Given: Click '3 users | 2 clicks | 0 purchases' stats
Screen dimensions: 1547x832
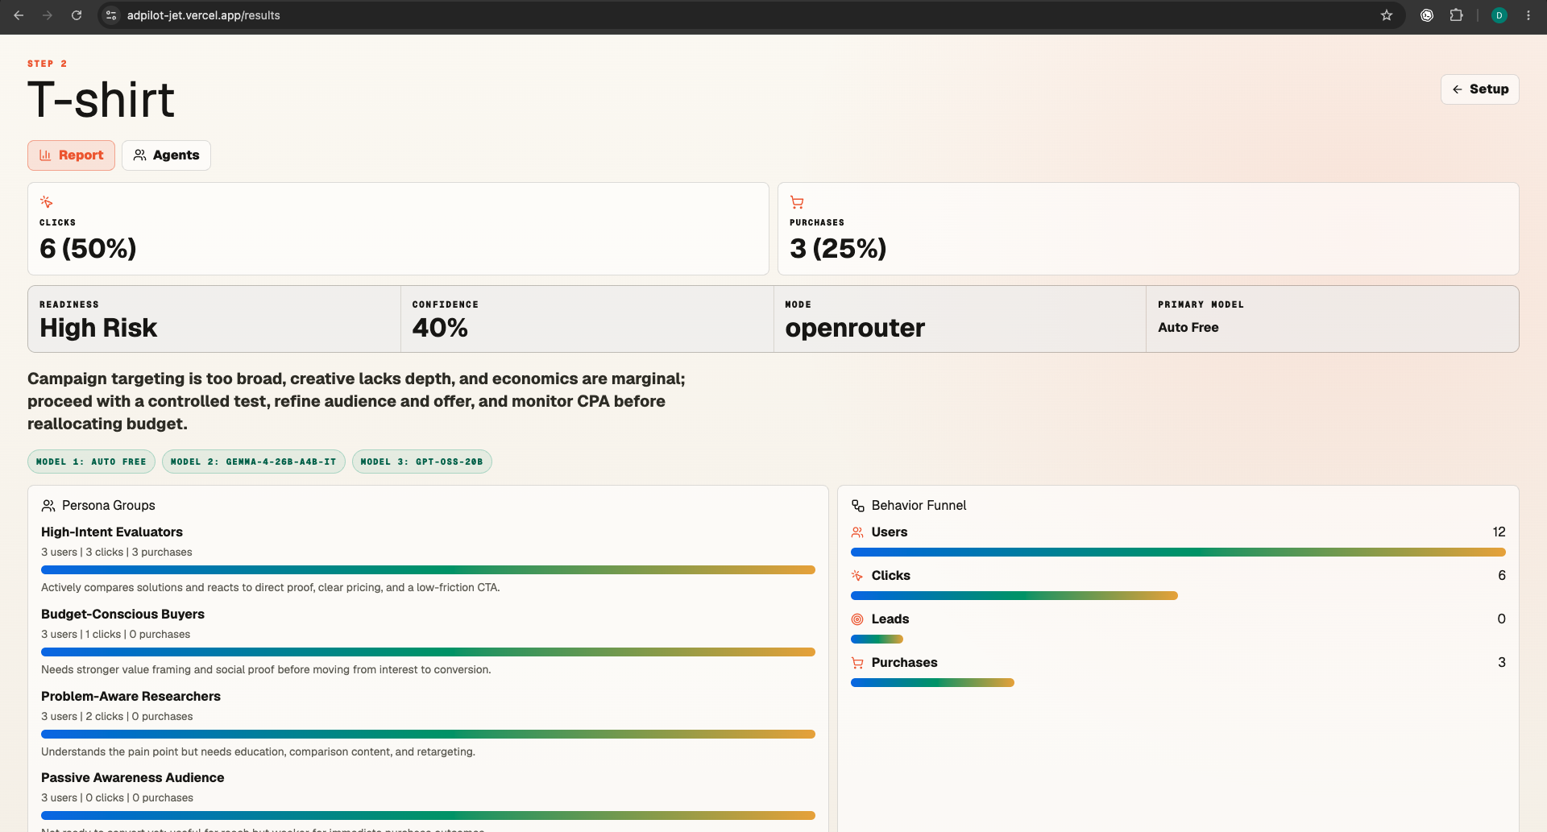Looking at the screenshot, I should (117, 717).
